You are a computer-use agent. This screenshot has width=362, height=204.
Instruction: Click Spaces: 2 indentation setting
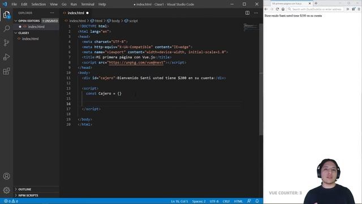[199, 201]
